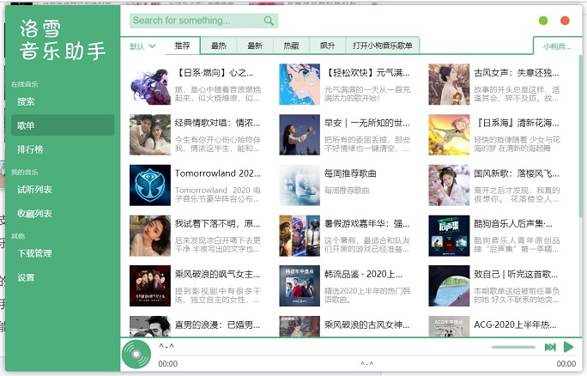Viewport: 587px width, 376px height.
Task: Open 【日系·燃向】心之... playlist cover
Action: (x=150, y=84)
